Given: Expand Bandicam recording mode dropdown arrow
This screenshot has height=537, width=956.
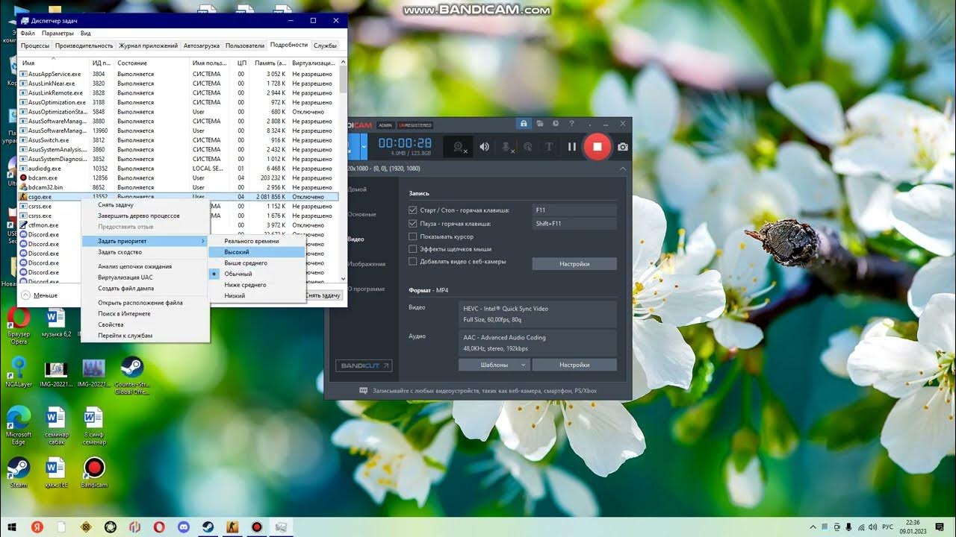Looking at the screenshot, I should 364,146.
